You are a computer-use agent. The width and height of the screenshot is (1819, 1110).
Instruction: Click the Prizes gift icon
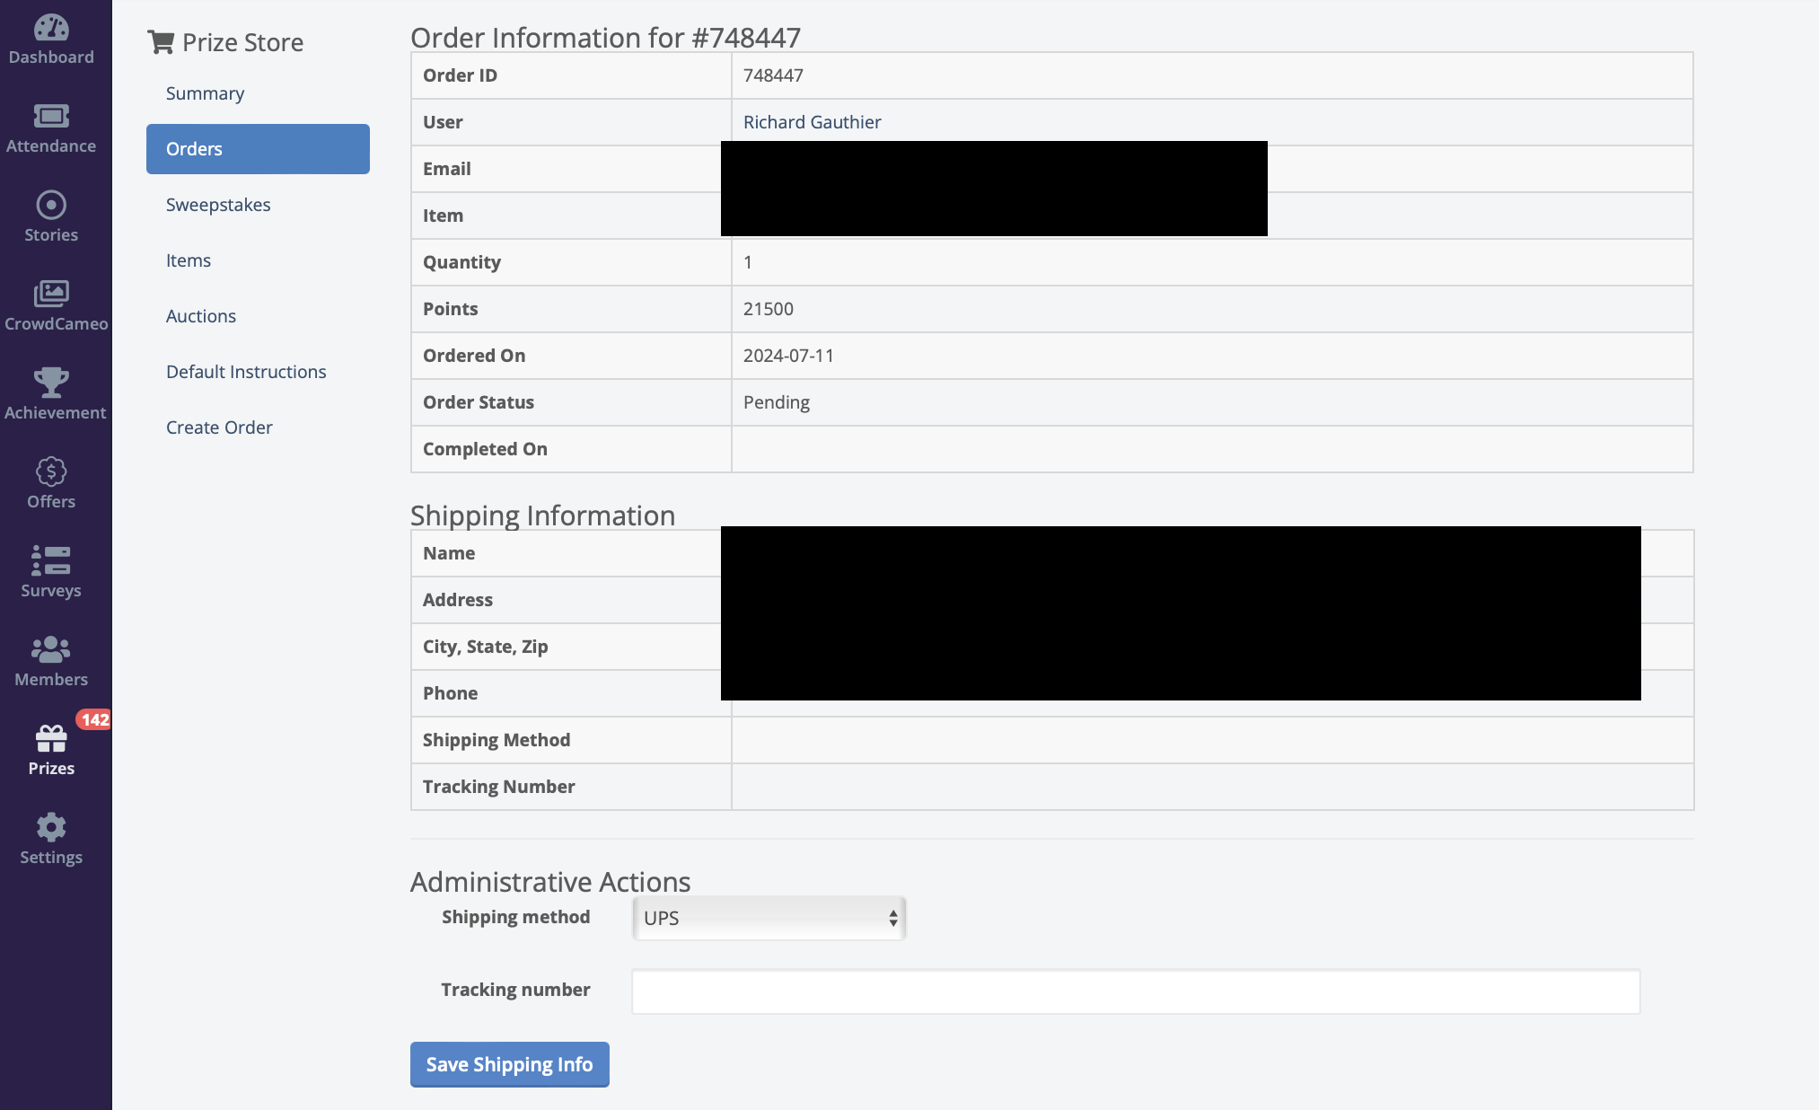click(x=51, y=739)
